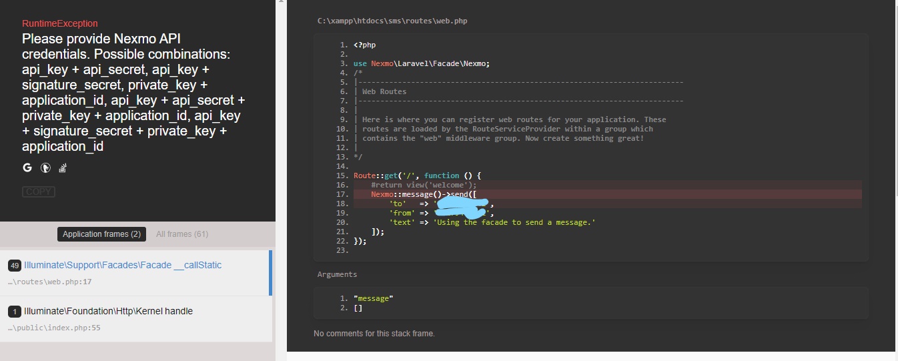The image size is (898, 361).
Task: Click the file path C:\xampp\htdocs\sms\routes\web.php
Action: (392, 21)
